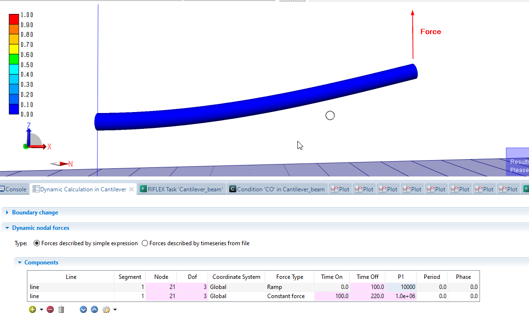Click the P1 cell showing 10000

400,287
